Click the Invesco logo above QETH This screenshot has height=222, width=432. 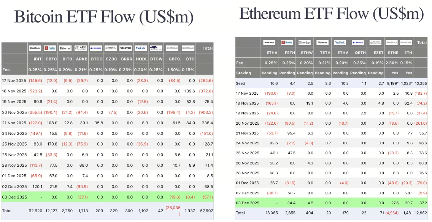358,42
